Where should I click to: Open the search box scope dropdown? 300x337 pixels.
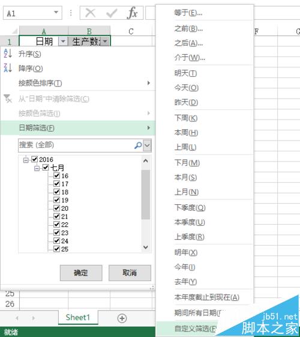147,145
